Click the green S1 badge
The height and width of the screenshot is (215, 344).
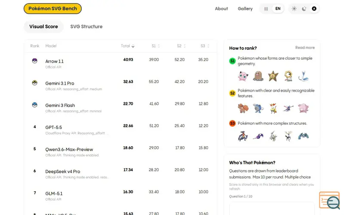pyautogui.click(x=232, y=61)
